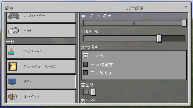Click the GUI ズーム: 最大 label
The width and height of the screenshot is (193, 108).
96,16
